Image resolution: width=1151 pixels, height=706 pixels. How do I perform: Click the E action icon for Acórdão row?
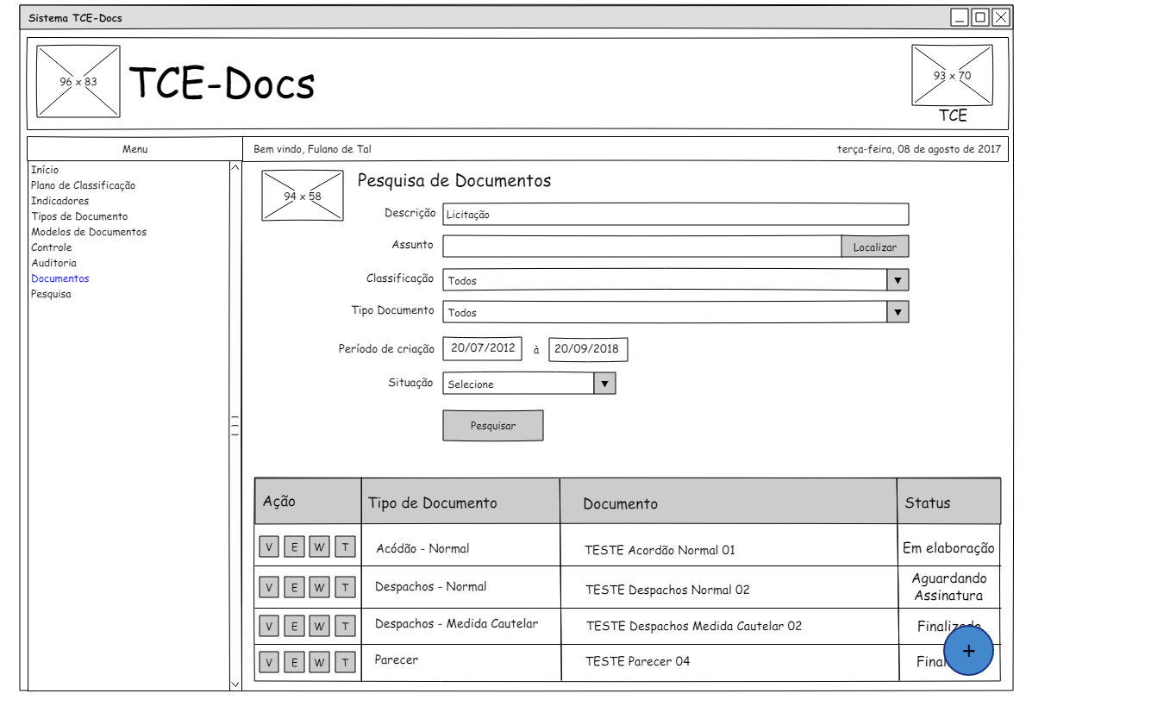tap(294, 547)
